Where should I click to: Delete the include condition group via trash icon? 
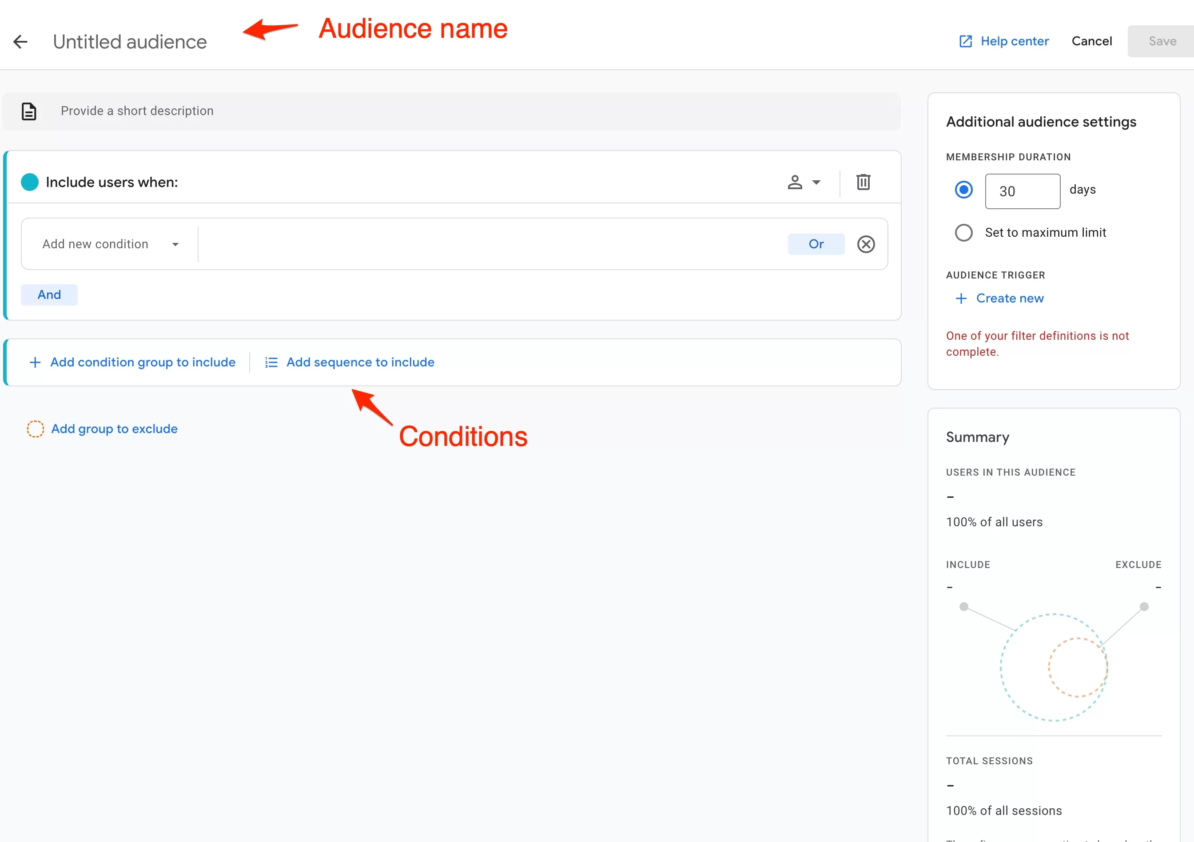(863, 182)
